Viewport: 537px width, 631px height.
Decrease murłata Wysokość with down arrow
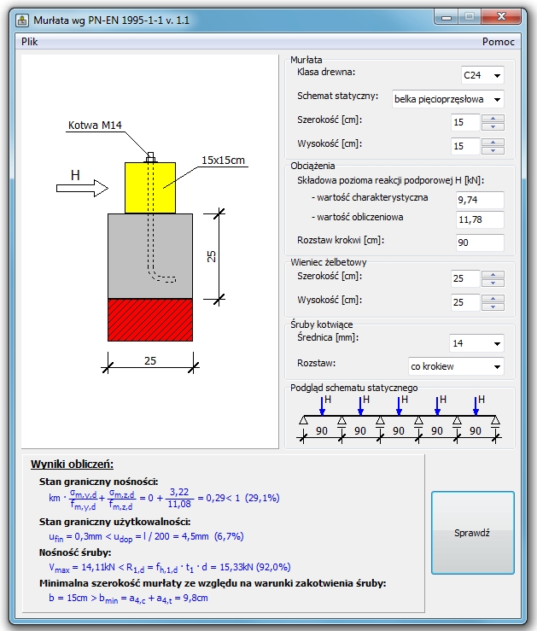[493, 150]
